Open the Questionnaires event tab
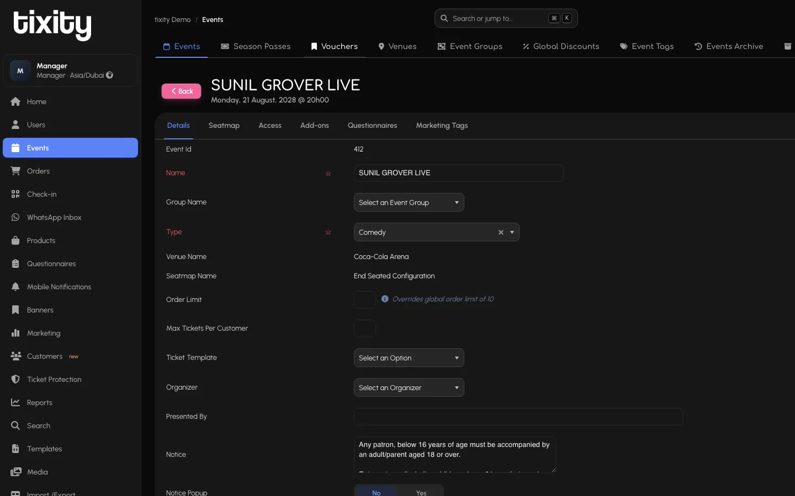Image resolution: width=795 pixels, height=496 pixels. [372, 126]
